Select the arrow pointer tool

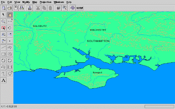tap(3, 15)
